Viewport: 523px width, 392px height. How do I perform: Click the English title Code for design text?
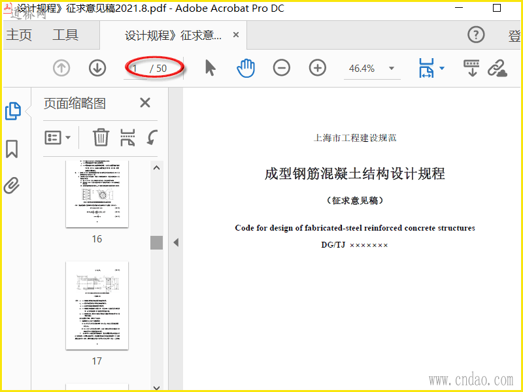tap(355, 228)
